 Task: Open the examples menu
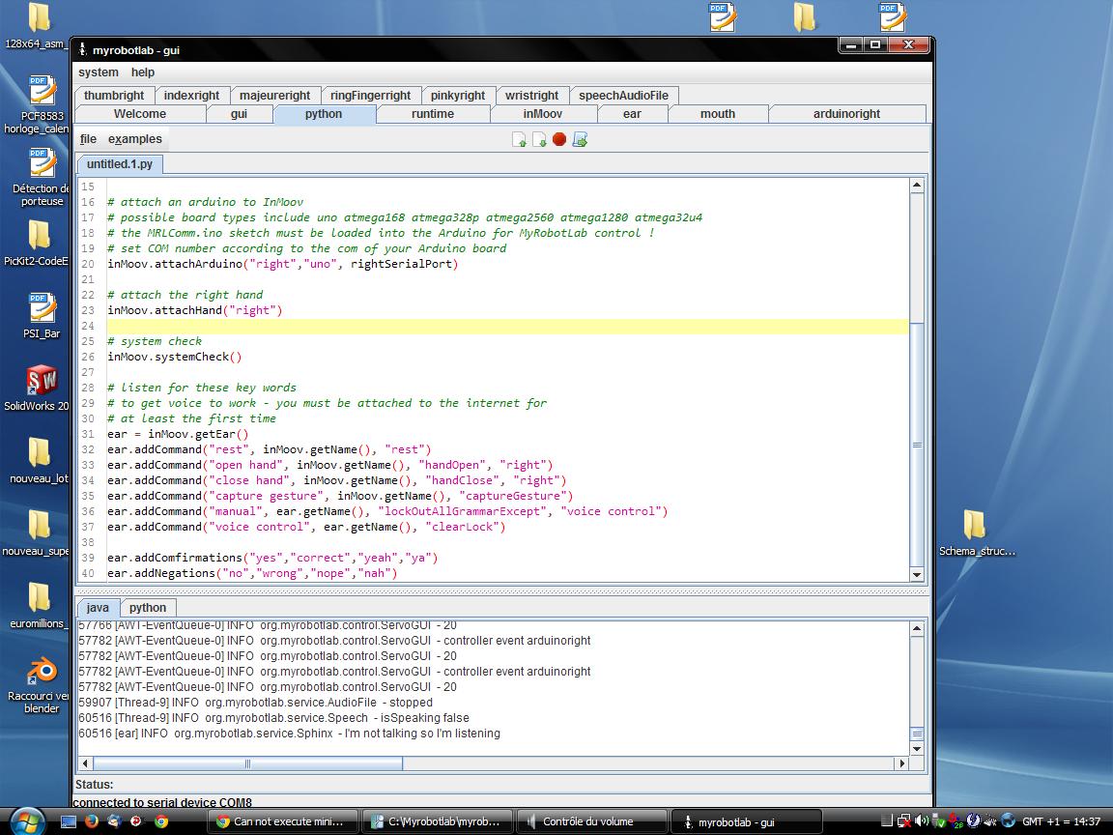point(135,139)
